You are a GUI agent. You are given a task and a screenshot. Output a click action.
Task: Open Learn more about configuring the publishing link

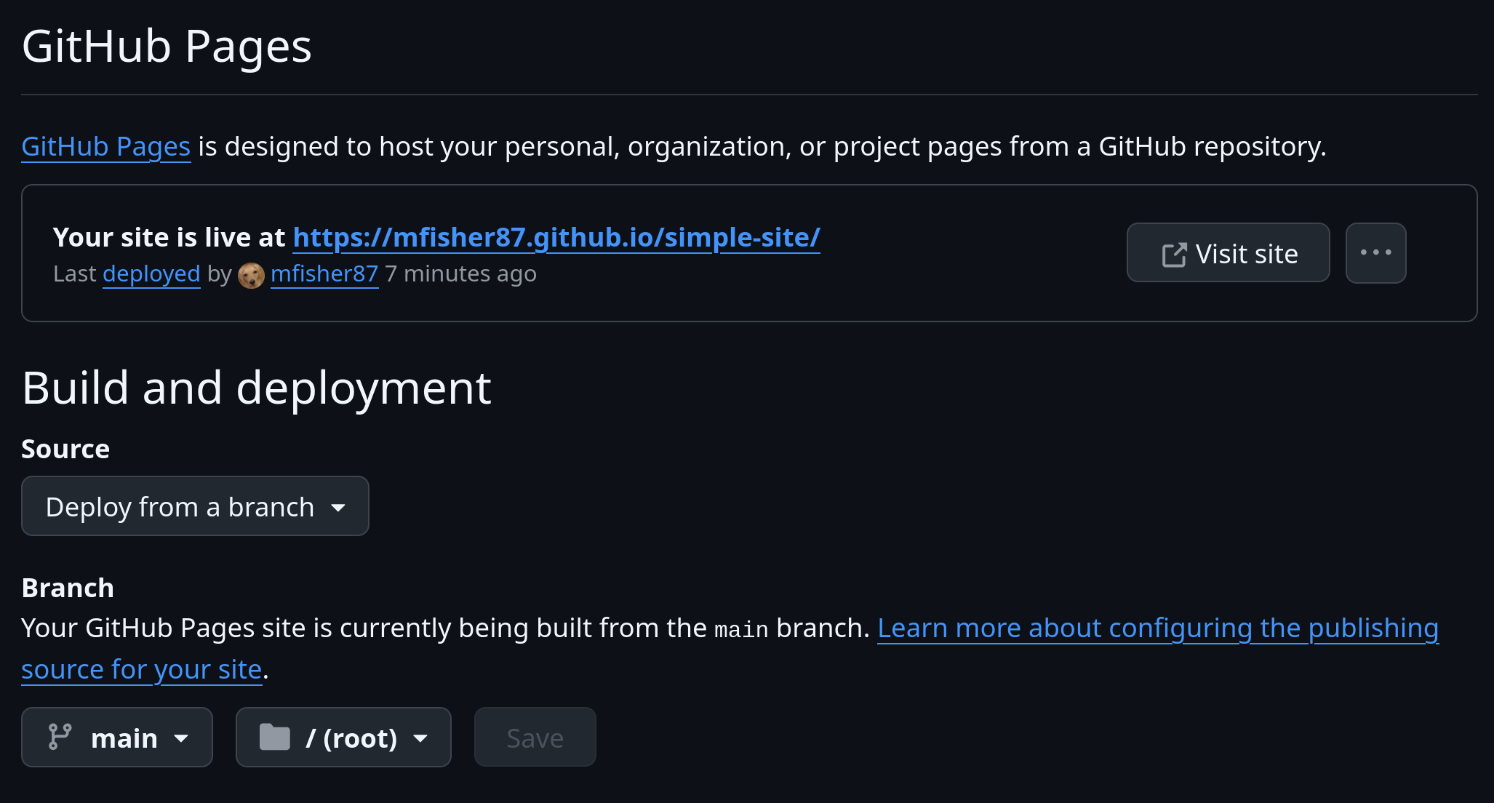[1157, 628]
